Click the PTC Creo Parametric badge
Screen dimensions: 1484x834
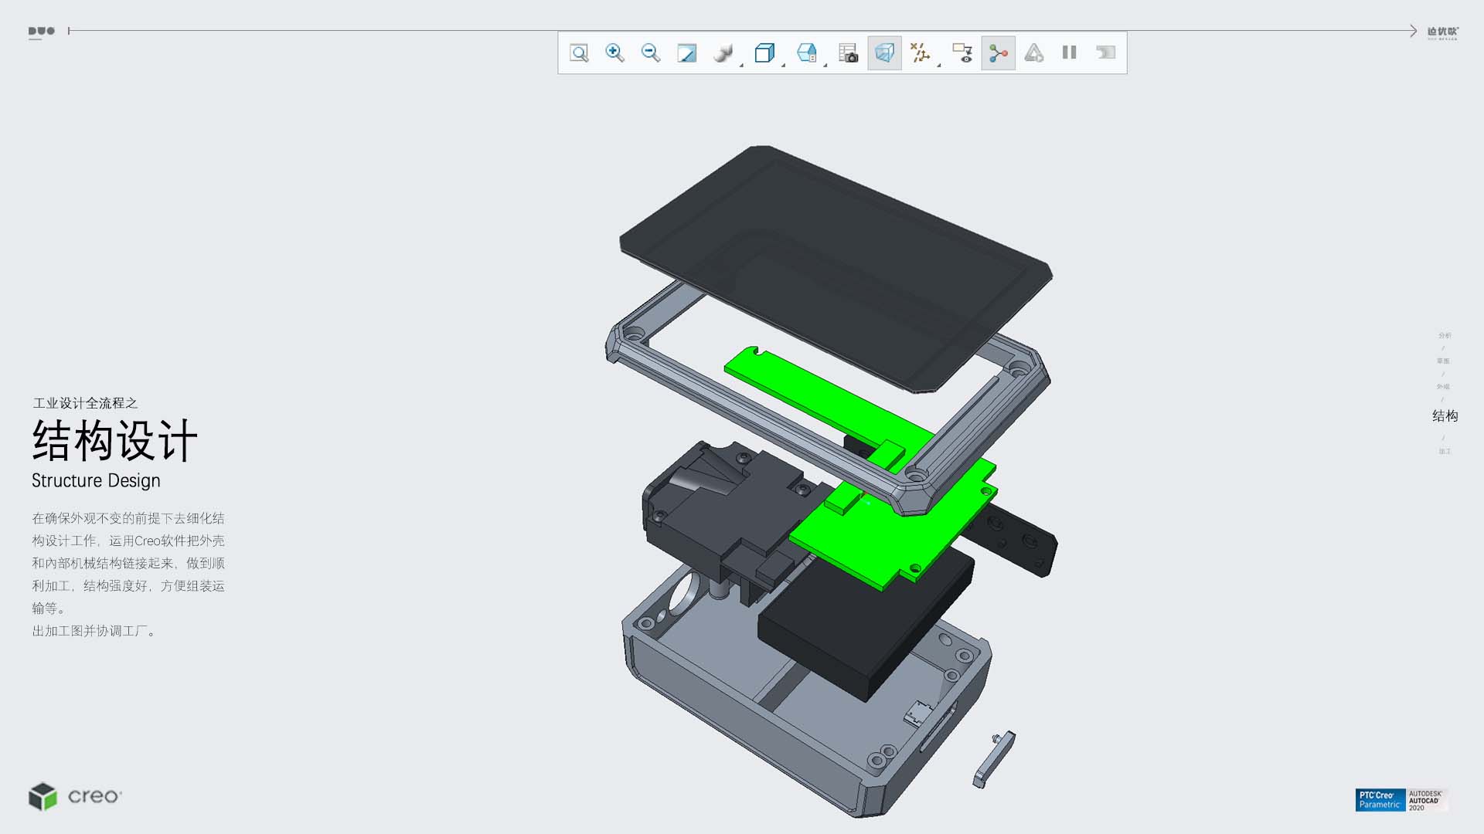[1380, 800]
